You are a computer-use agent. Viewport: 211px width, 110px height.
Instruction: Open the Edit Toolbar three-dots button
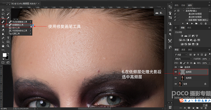click(3, 50)
